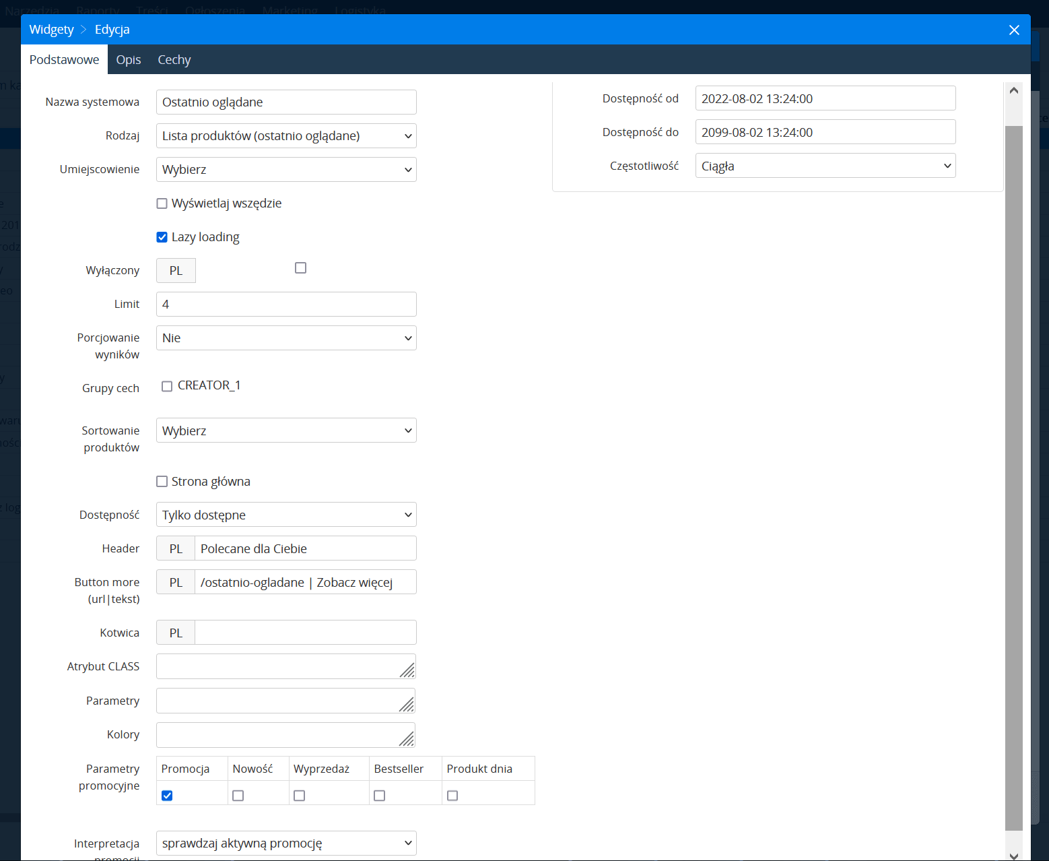Viewport: 1049px width, 861px height.
Task: Click the Kolory textarea
Action: [285, 735]
